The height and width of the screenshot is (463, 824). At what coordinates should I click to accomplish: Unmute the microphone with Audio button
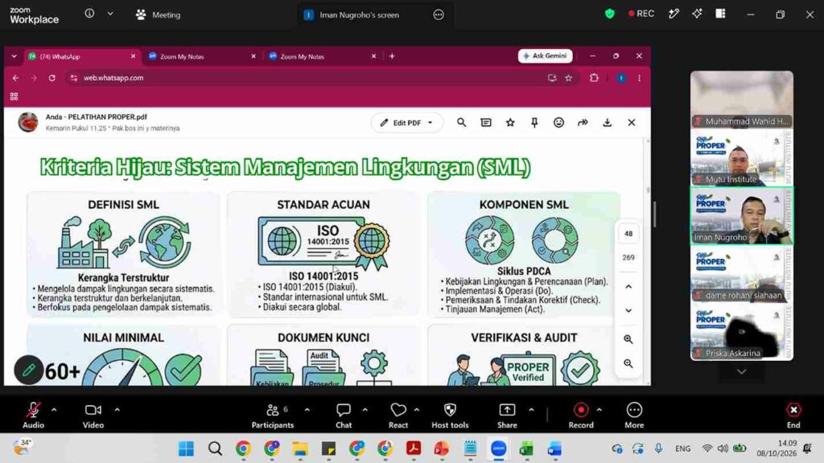click(x=33, y=415)
